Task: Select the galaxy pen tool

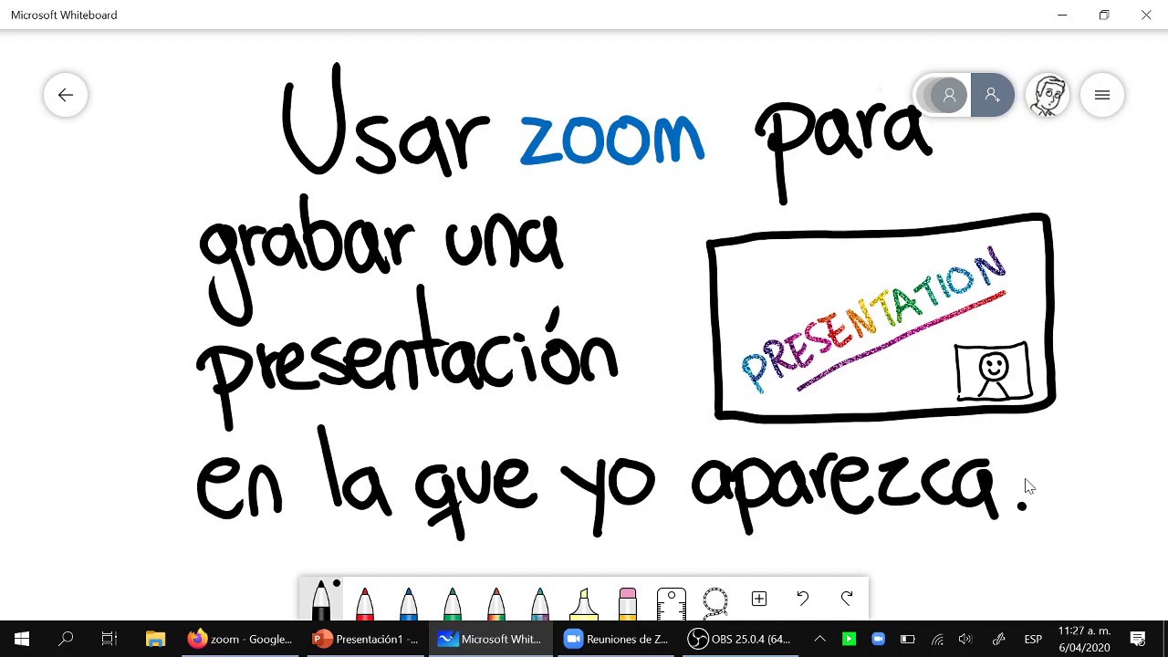Action: 539,603
